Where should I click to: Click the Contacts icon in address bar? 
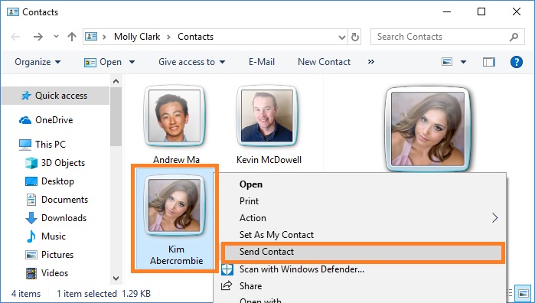click(x=91, y=36)
